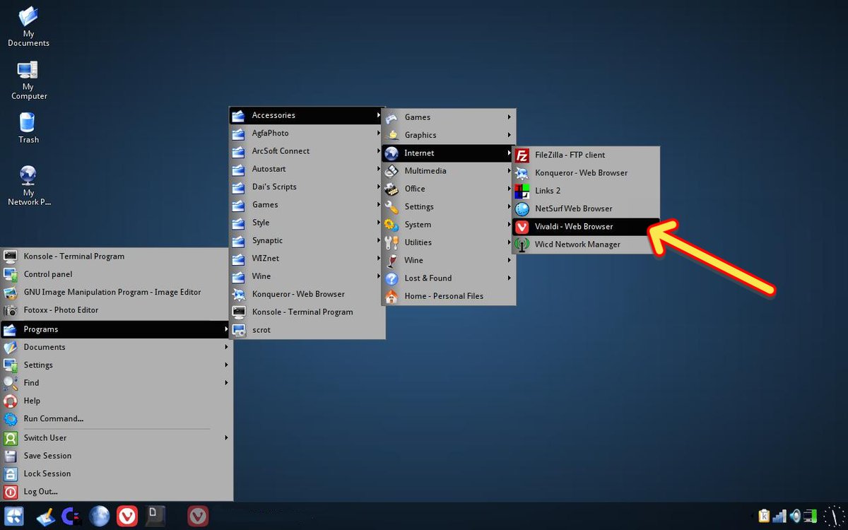Viewport: 848px width, 530px height.
Task: Click the Links 2 browser icon
Action: 522,191
